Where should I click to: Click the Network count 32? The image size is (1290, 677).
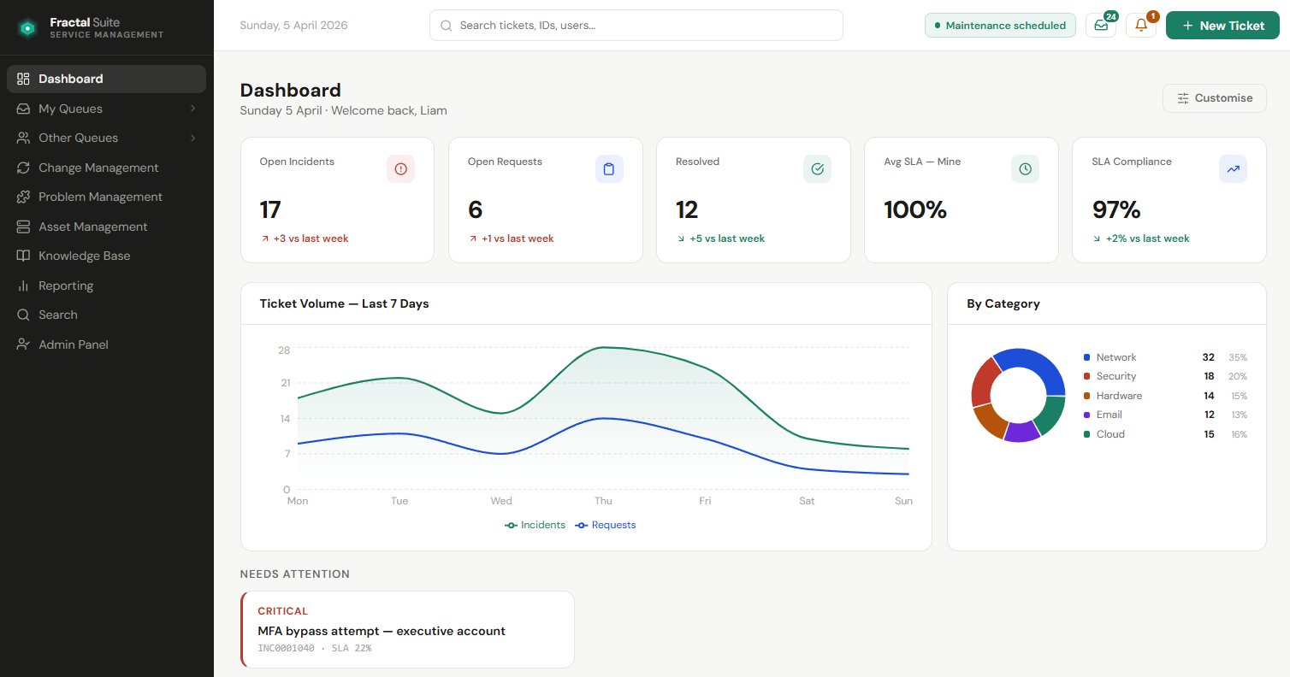[x=1208, y=357]
